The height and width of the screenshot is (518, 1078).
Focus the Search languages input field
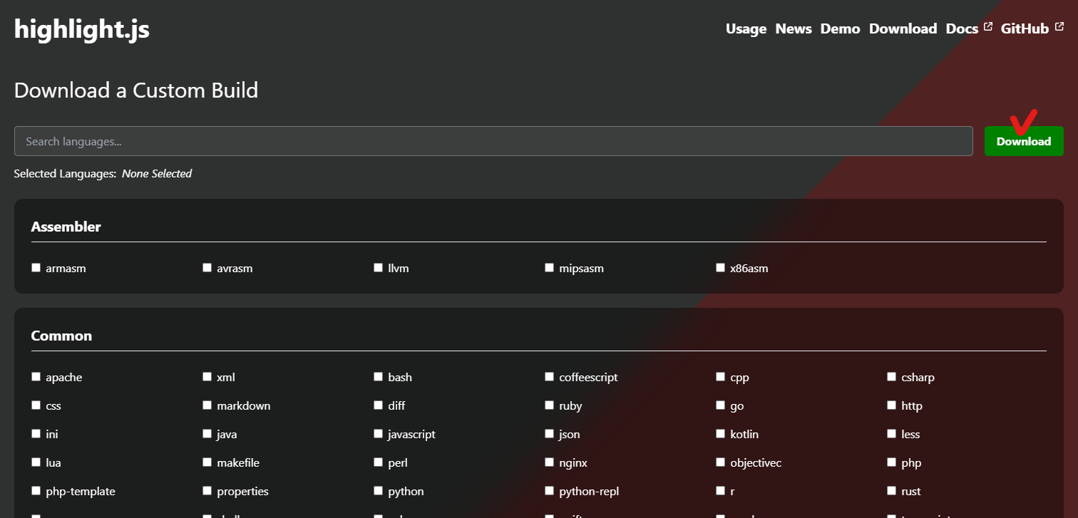pyautogui.click(x=493, y=141)
